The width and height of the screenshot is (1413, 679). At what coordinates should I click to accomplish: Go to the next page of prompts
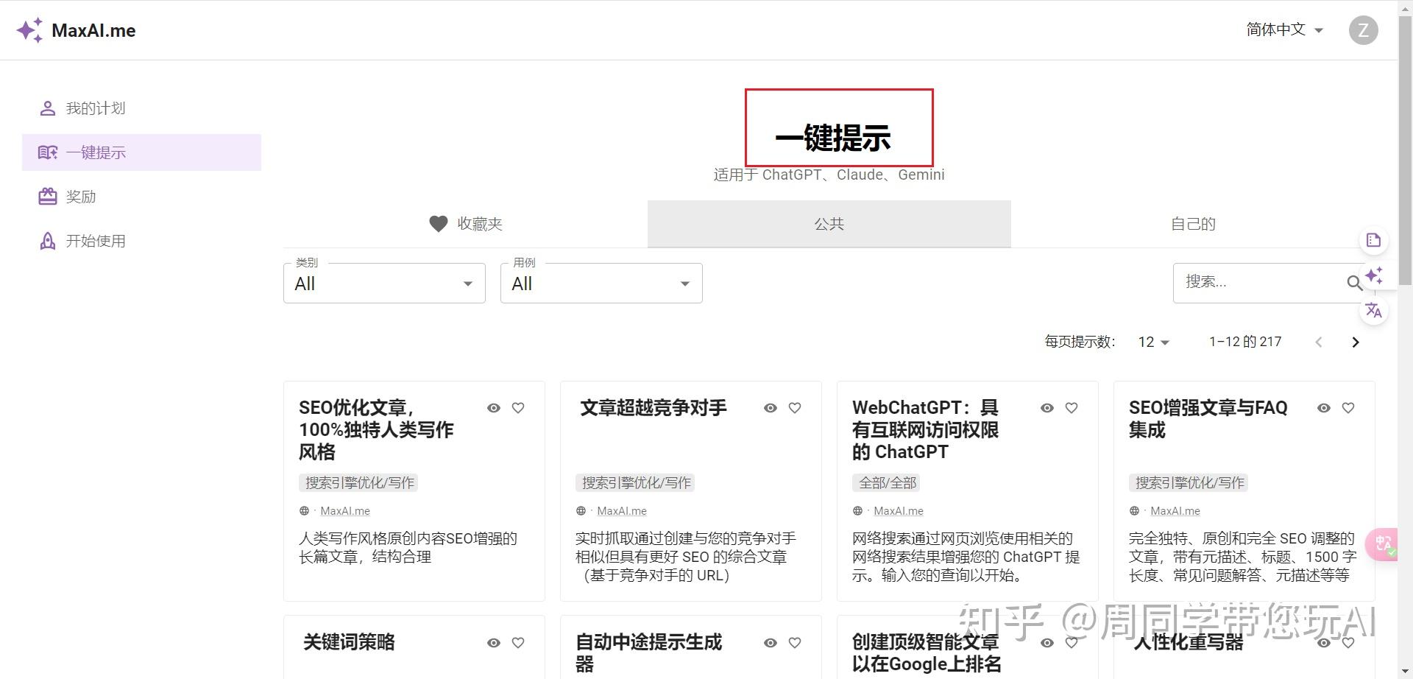[1356, 342]
